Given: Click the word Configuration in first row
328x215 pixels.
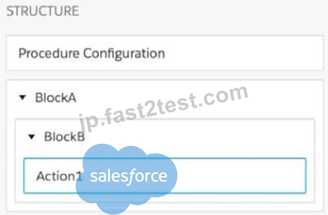Looking at the screenshot, I should pyautogui.click(x=124, y=54).
